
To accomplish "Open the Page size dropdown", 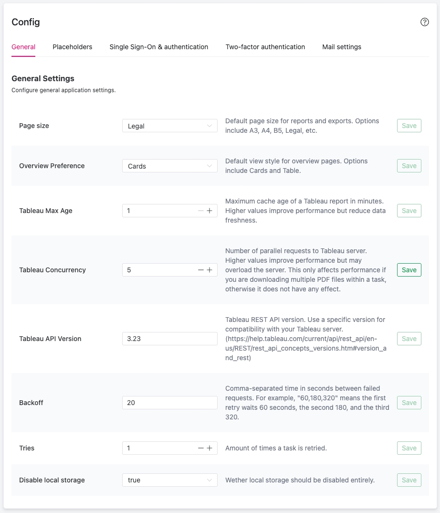I will pyautogui.click(x=169, y=126).
